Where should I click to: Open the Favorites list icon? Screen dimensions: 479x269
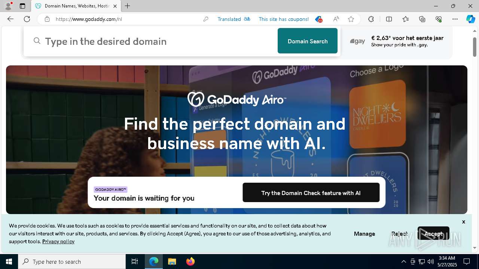tap(406, 19)
